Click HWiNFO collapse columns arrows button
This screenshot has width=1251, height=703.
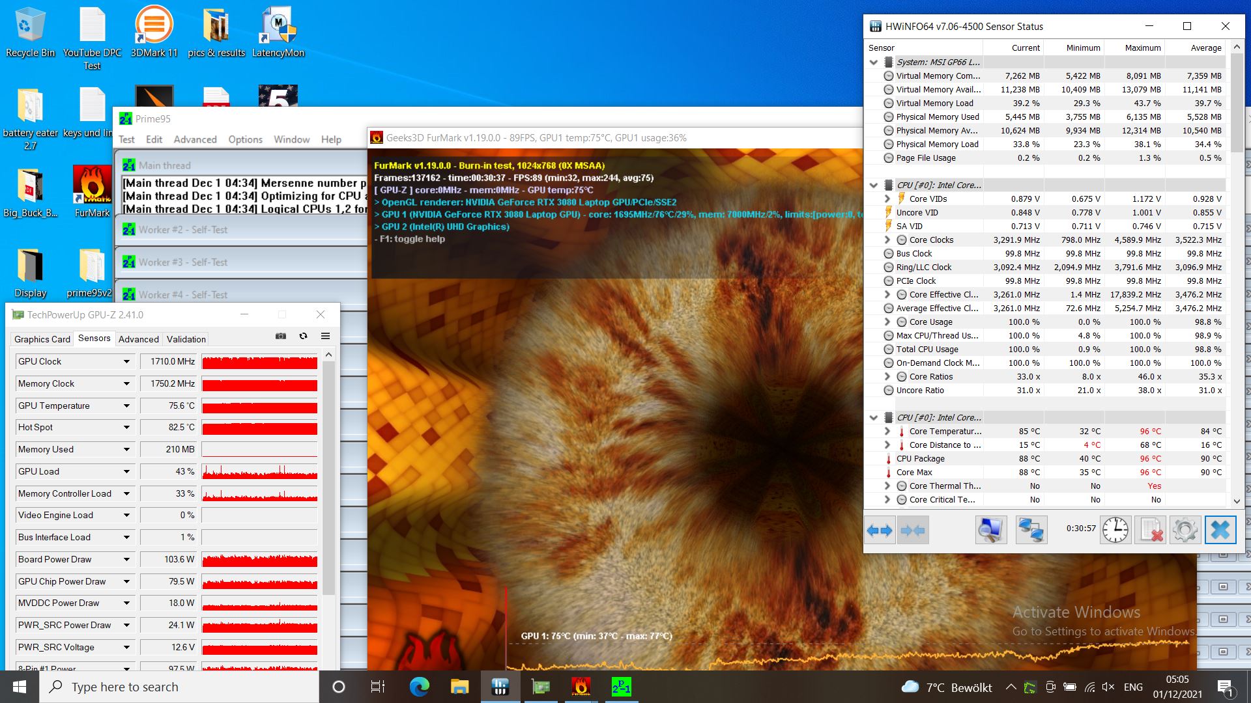912,530
